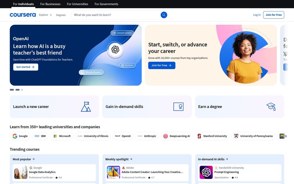The height and width of the screenshot is (184, 294).
Task: Click the carousel next arrow on right
Action: point(285,55)
